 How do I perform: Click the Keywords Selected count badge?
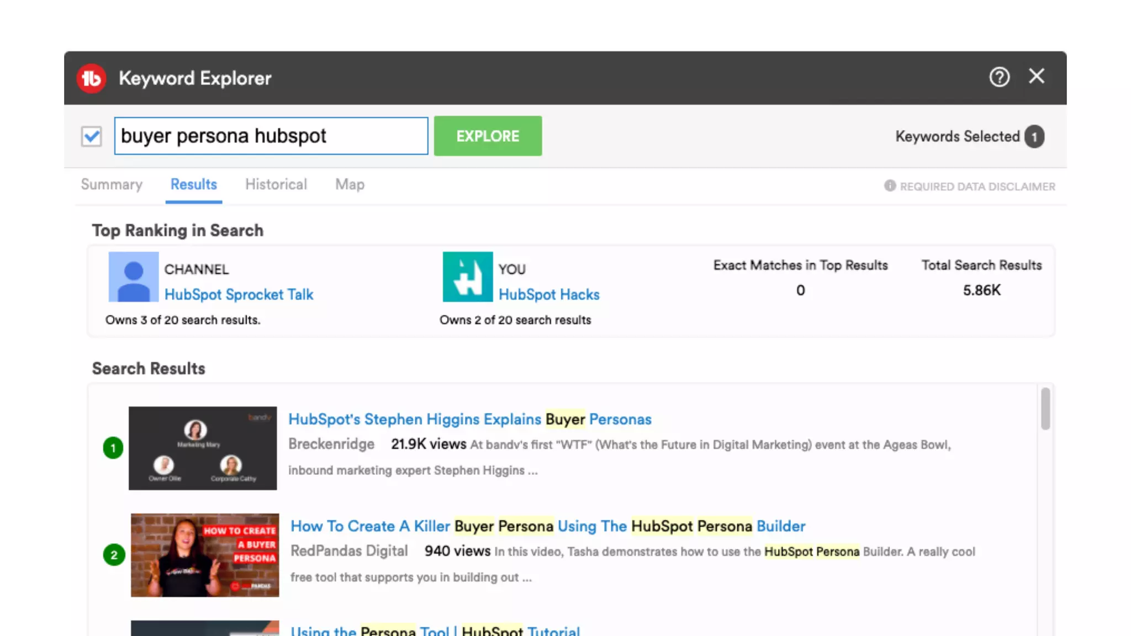click(x=1034, y=137)
